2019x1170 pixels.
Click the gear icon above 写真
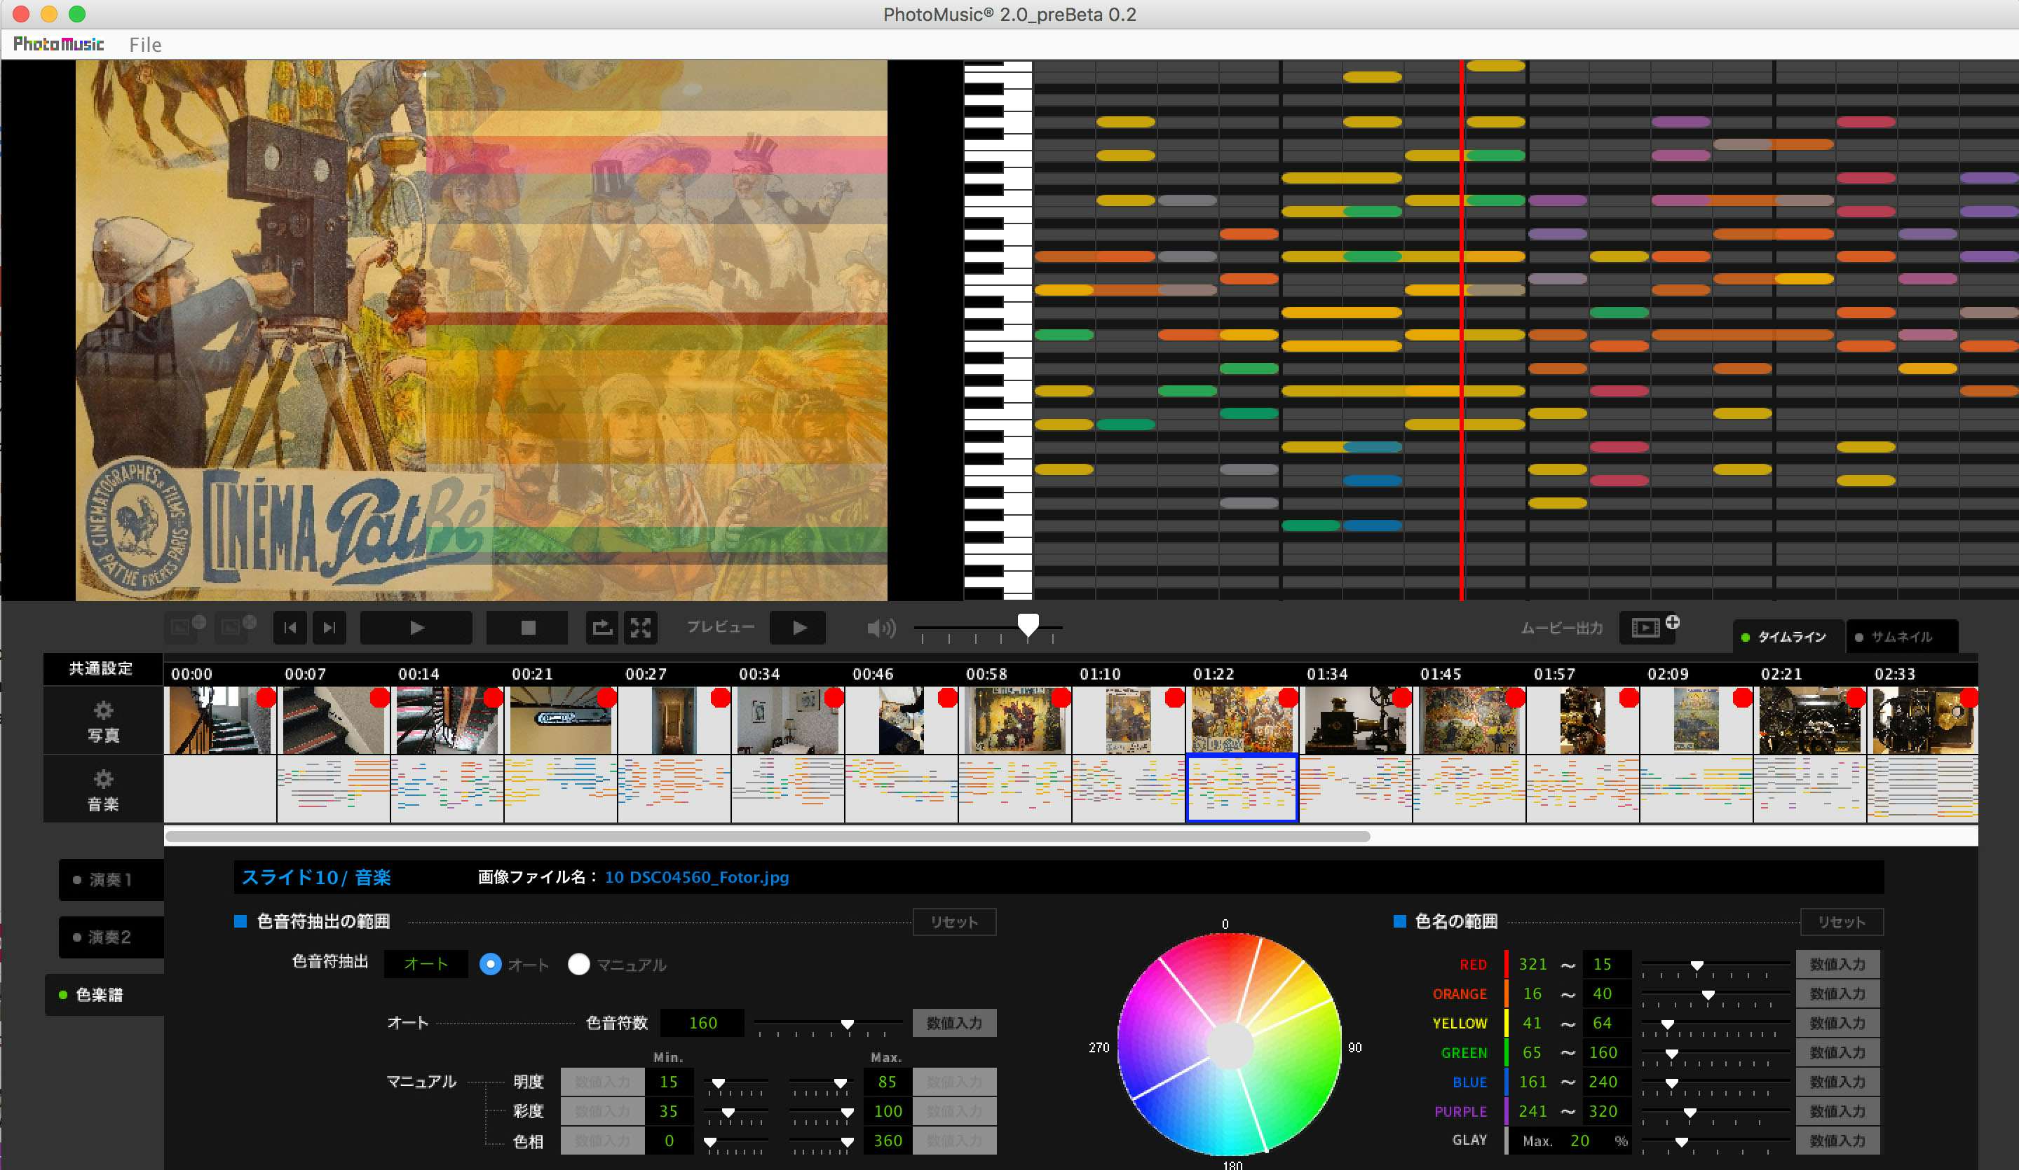tap(103, 710)
